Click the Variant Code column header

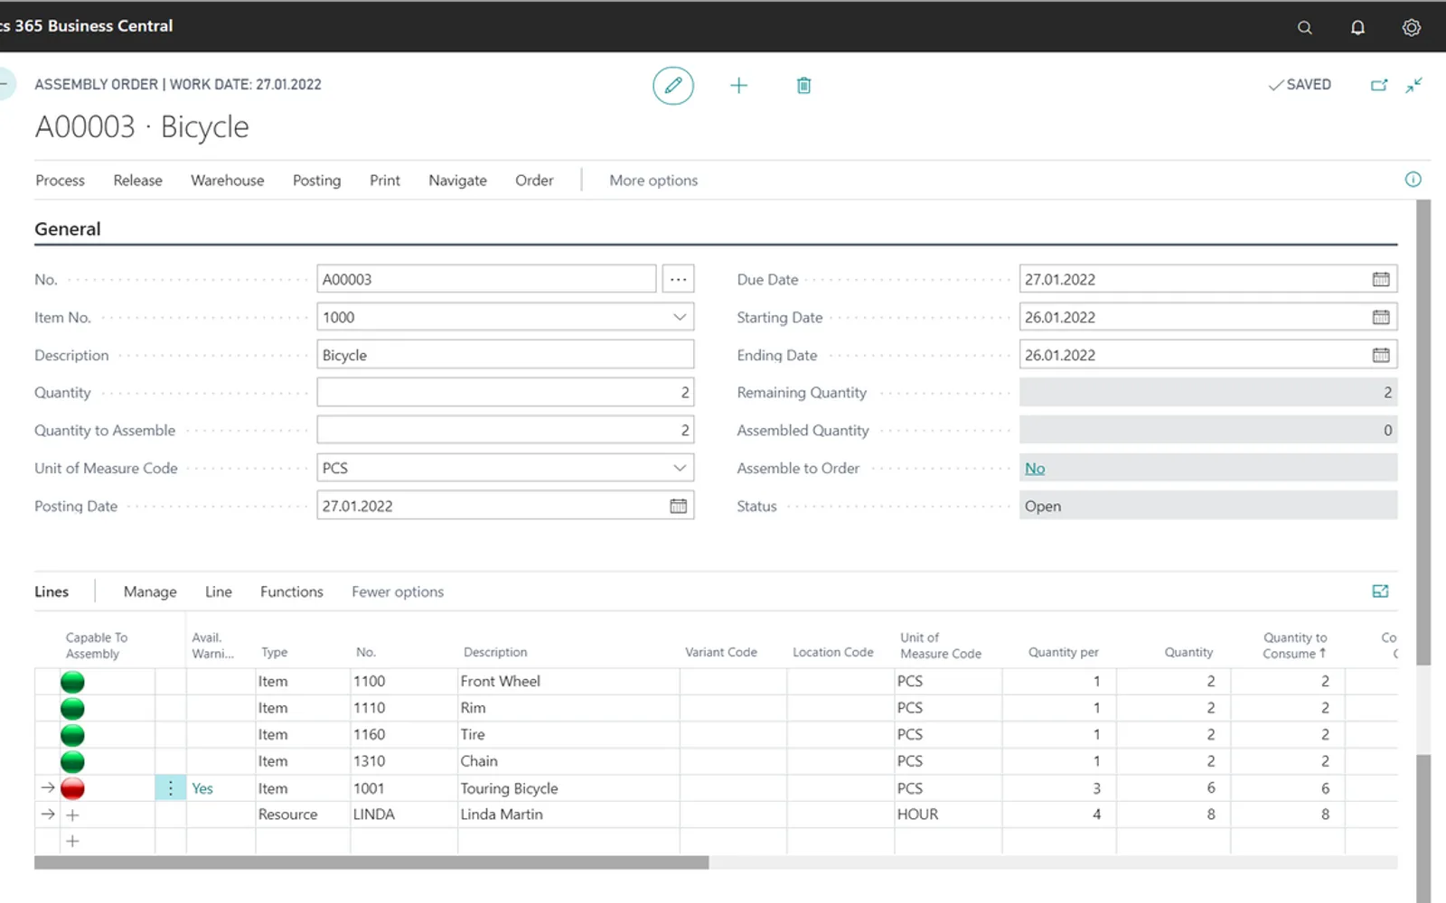coord(720,652)
